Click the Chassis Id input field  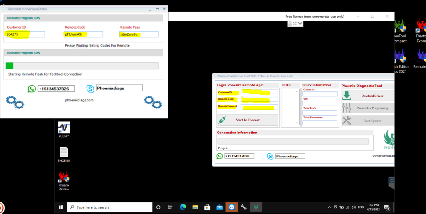tap(320, 94)
